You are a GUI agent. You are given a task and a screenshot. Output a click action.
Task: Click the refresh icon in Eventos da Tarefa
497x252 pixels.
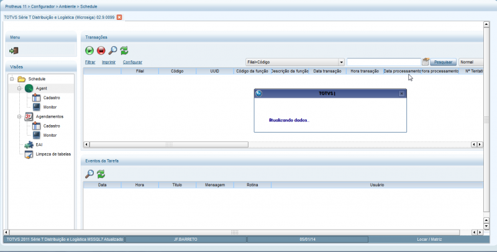[101, 174]
